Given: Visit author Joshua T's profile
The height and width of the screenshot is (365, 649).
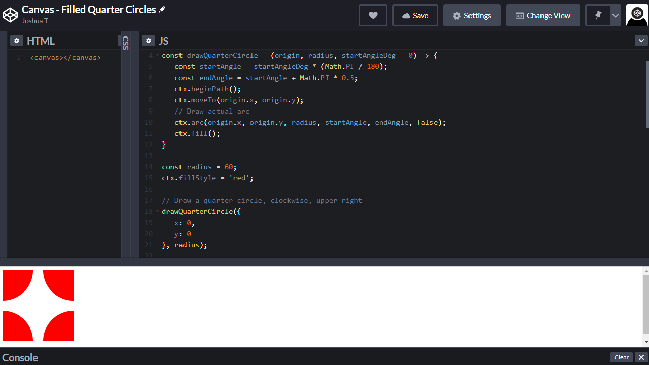Looking at the screenshot, I should pyautogui.click(x=35, y=21).
